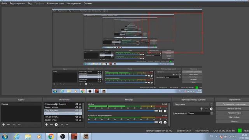Mute the Mic/Aux speaker icon
This screenshot has width=249, height=140.
160,111
